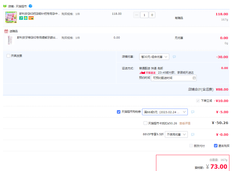234x171 pixels.
Task: Open the 斯利安孕妇钙 product title link
Action: pyautogui.click(x=40, y=14)
